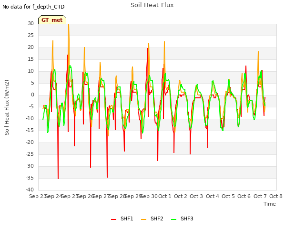The width and height of the screenshot is (305, 228).
Task: Click the 25 y-axis tick label
Action: (x=30, y=35)
